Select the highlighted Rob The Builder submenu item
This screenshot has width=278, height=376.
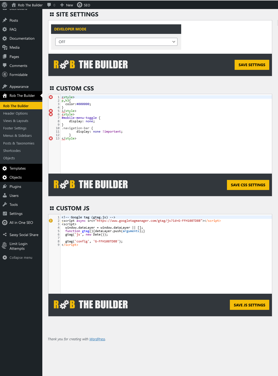21,106
